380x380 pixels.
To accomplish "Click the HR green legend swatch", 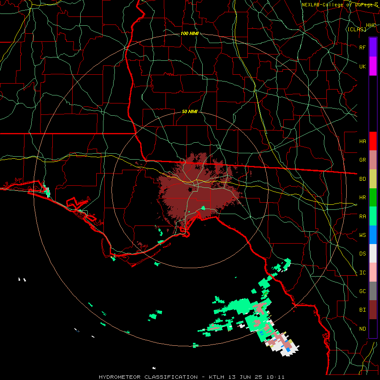I will (373, 197).
